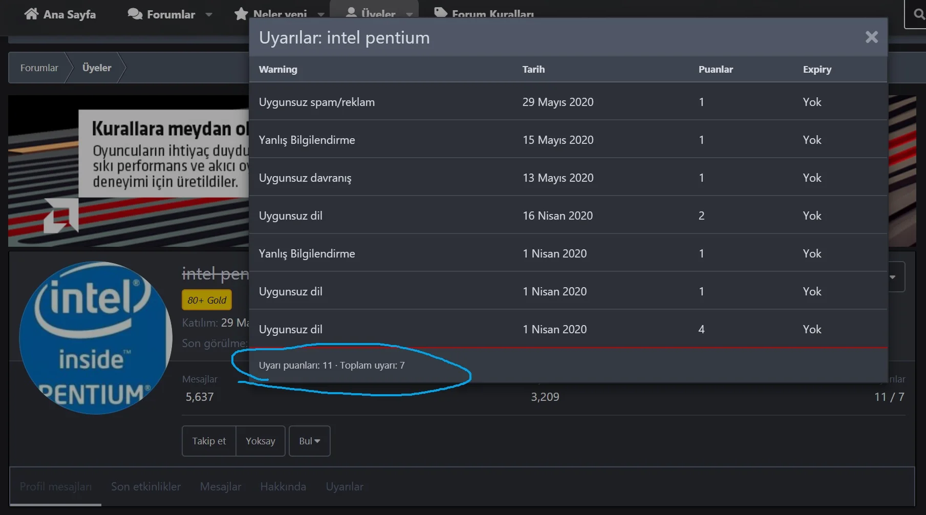Click the 80+ Gold user badge
Screen dimensions: 926x515
[207, 300]
